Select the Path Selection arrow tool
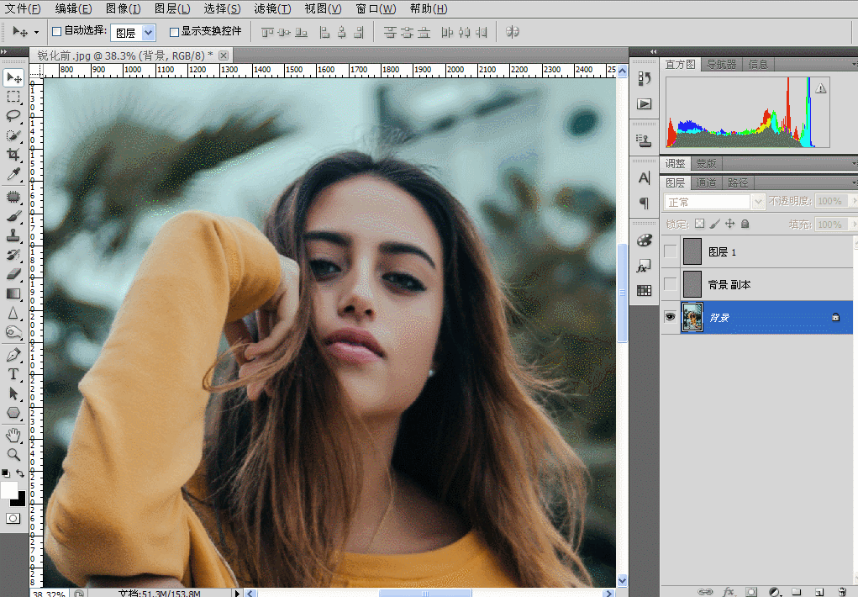The width and height of the screenshot is (858, 597). 13,394
